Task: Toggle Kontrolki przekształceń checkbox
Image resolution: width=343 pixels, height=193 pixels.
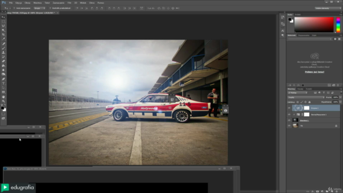Action: [x=50, y=8]
